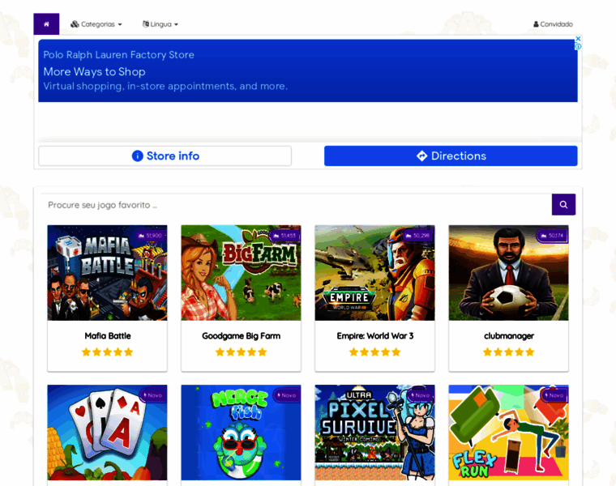Open the ad info icon

click(578, 46)
